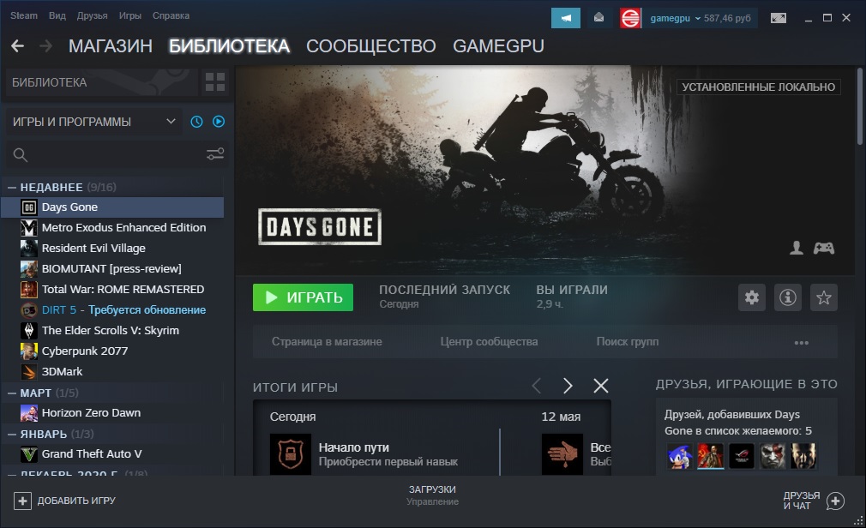This screenshot has width=866, height=528.
Task: Click the library search input field
Action: [x=116, y=154]
